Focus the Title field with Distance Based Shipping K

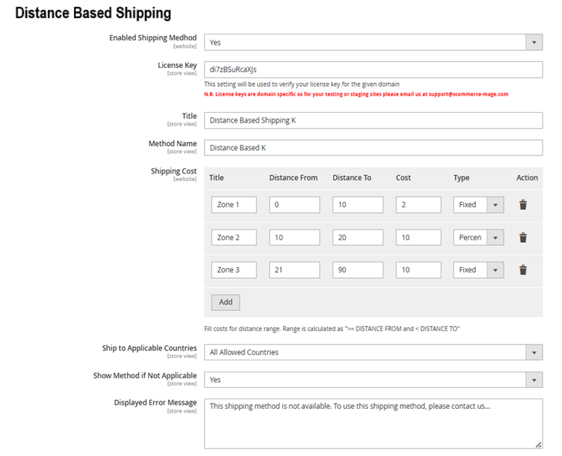pyautogui.click(x=373, y=120)
